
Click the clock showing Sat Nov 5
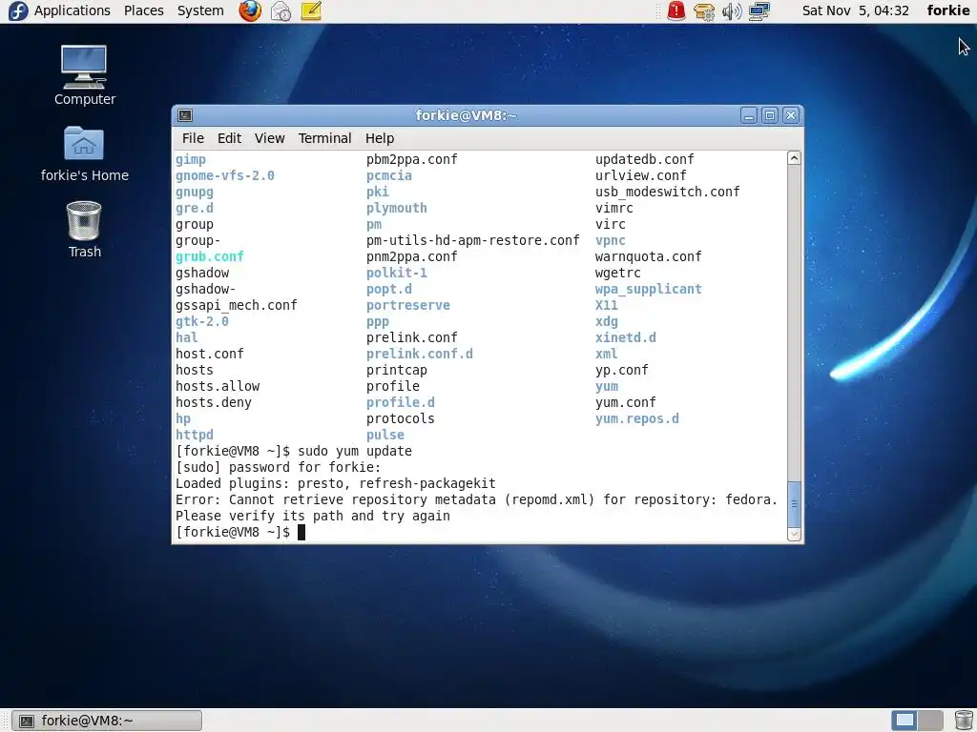(855, 10)
